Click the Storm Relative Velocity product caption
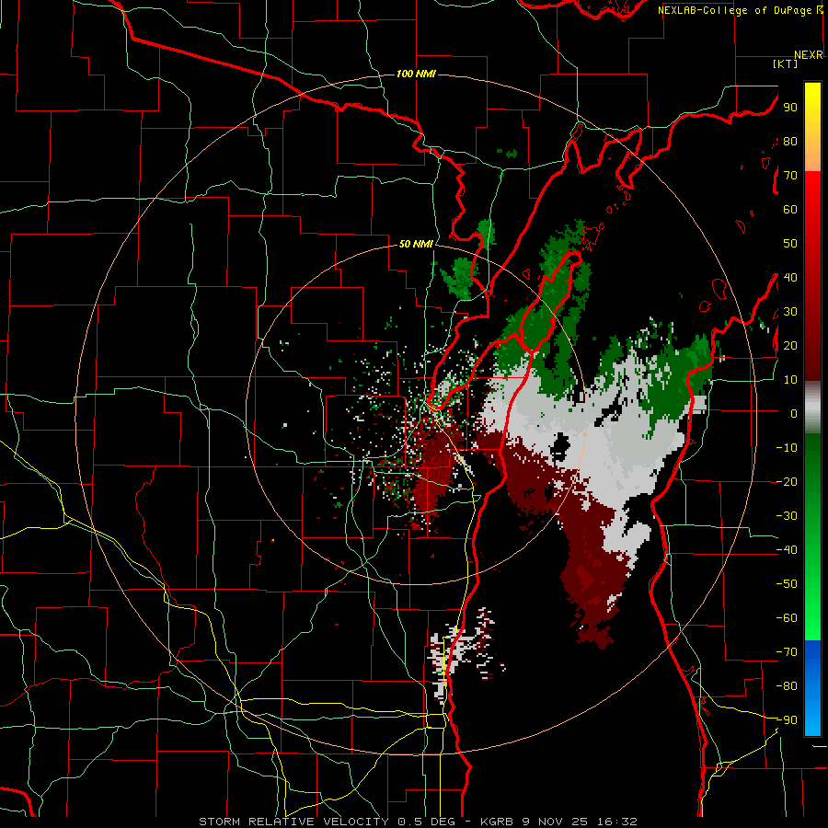This screenshot has height=828, width=828. [x=293, y=822]
